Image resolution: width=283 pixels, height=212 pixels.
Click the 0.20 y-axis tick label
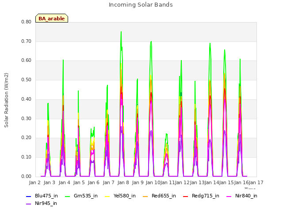click(27, 138)
